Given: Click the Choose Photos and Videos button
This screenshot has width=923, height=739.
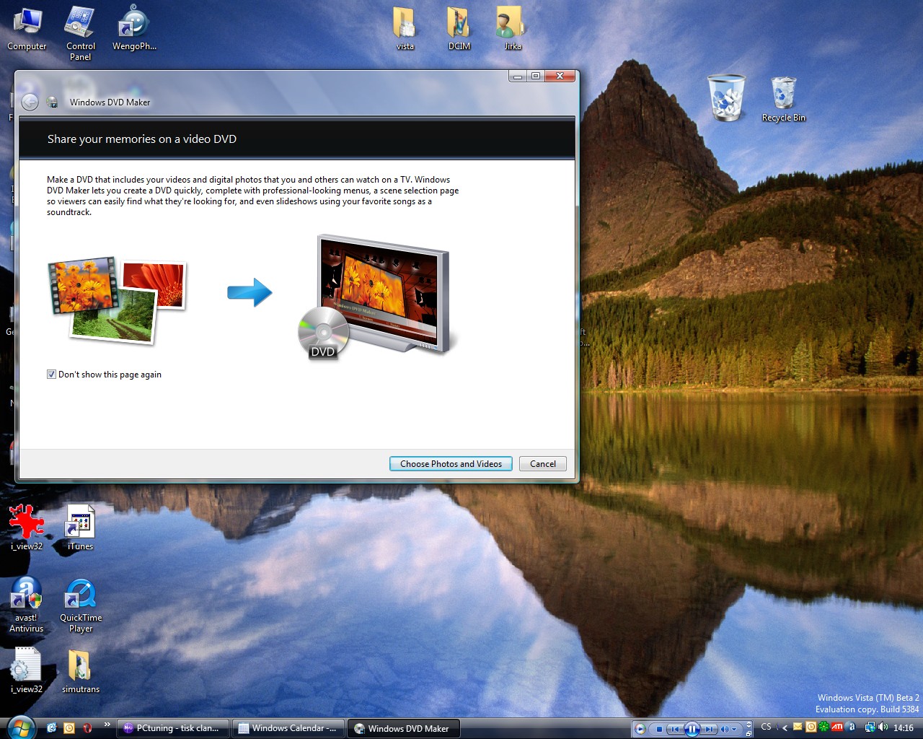Looking at the screenshot, I should tap(451, 464).
